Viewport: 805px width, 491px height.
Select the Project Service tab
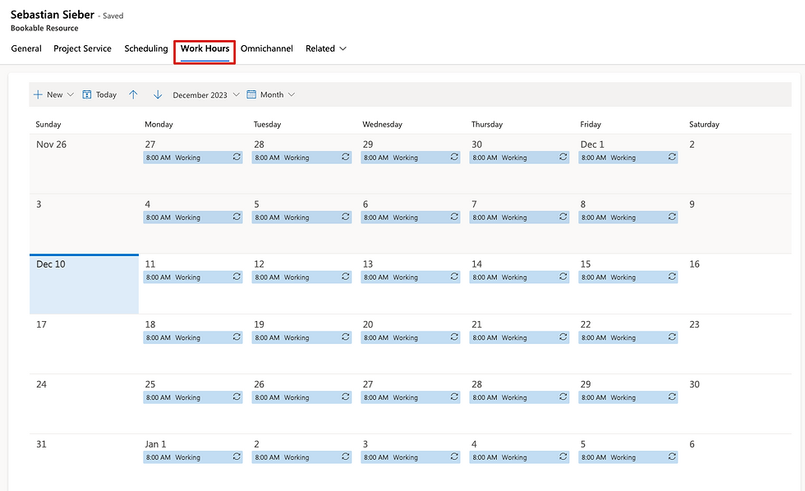[x=82, y=48]
